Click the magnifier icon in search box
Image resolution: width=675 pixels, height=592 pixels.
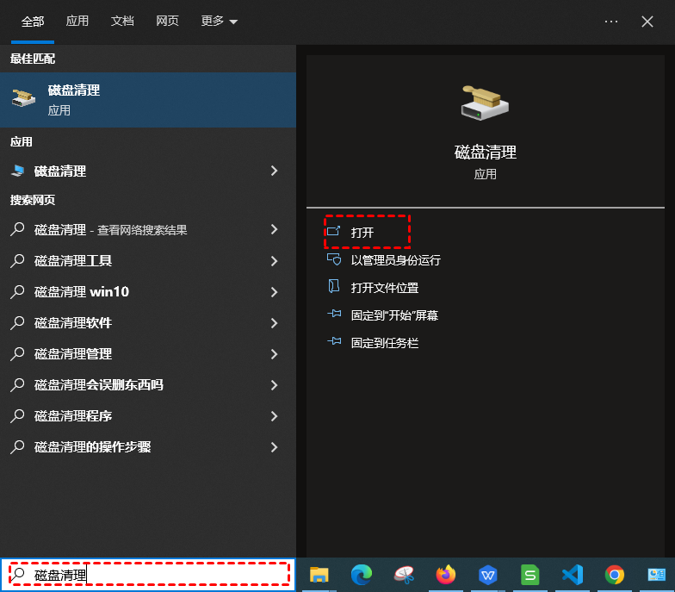[x=18, y=574]
